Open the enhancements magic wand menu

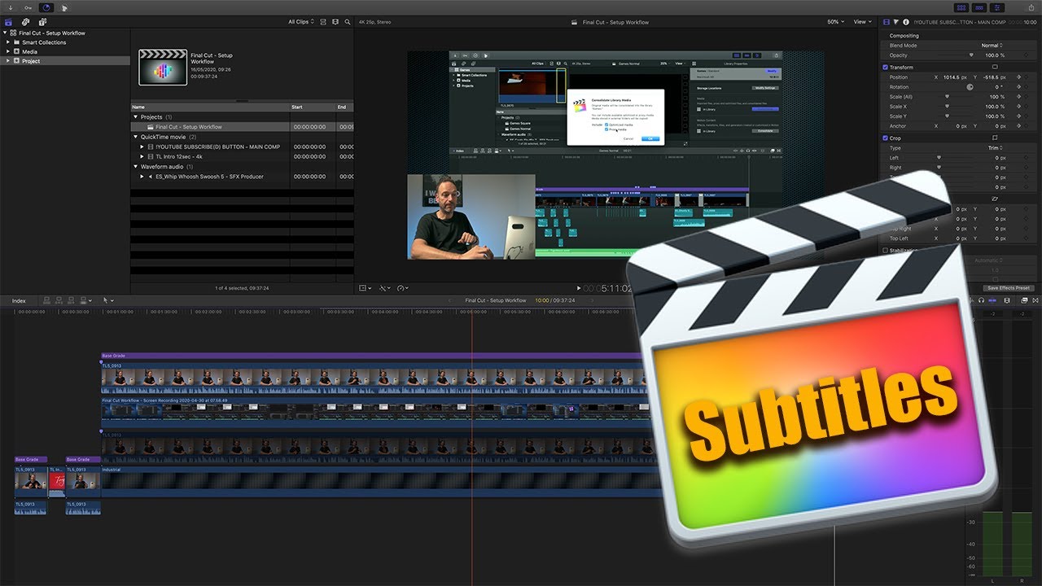click(x=385, y=287)
